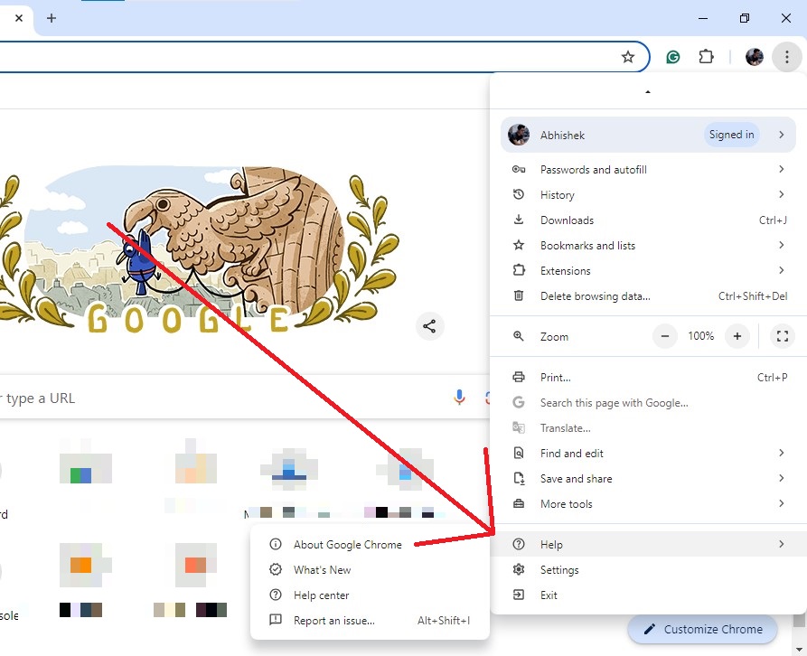Click the Report an issue flag icon
Viewport: 807px width, 656px height.
click(276, 620)
